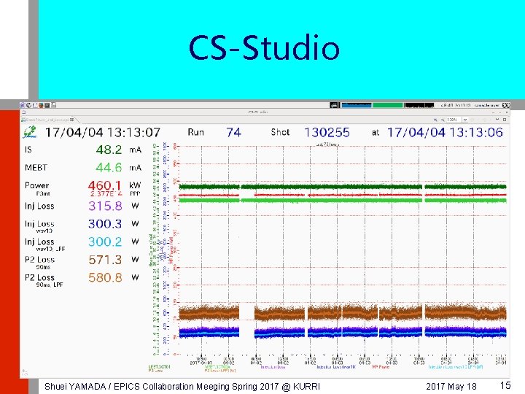Screen dimensions: 525x394
Task: Click the IS label
Action: point(28,150)
